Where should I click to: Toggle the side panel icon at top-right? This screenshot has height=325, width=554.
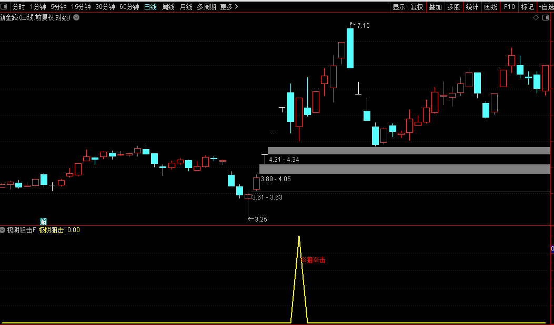tap(546, 18)
